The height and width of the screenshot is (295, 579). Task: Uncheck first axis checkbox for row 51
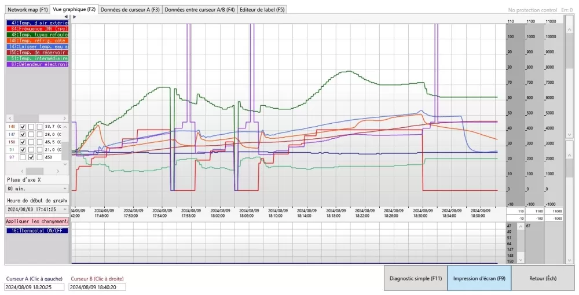[23, 150]
